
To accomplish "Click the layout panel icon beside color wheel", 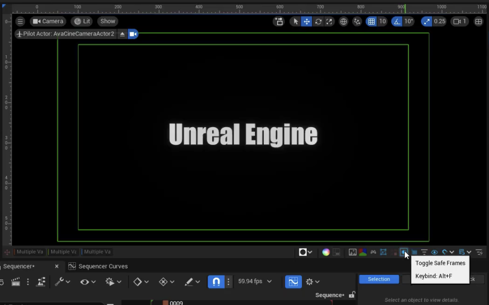I will click(336, 252).
